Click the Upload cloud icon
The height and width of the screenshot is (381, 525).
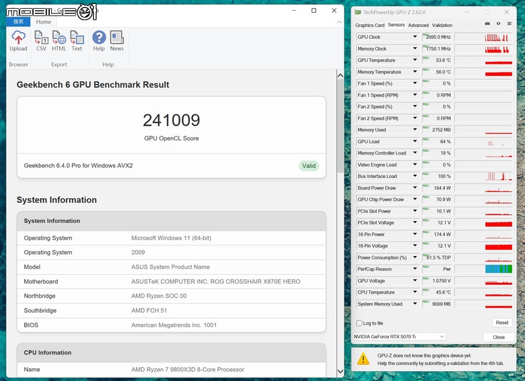[18, 38]
